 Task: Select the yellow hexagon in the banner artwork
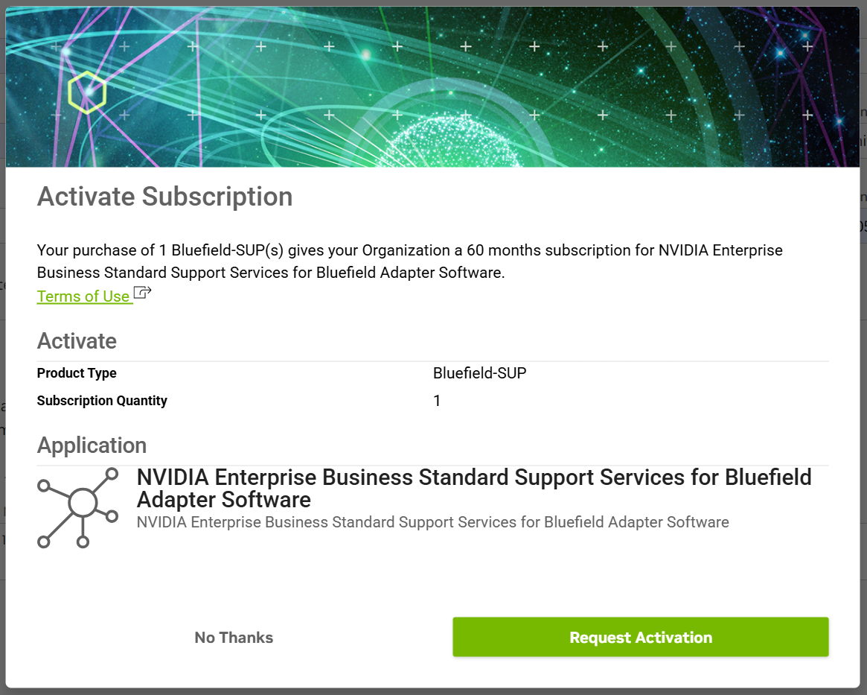point(87,92)
